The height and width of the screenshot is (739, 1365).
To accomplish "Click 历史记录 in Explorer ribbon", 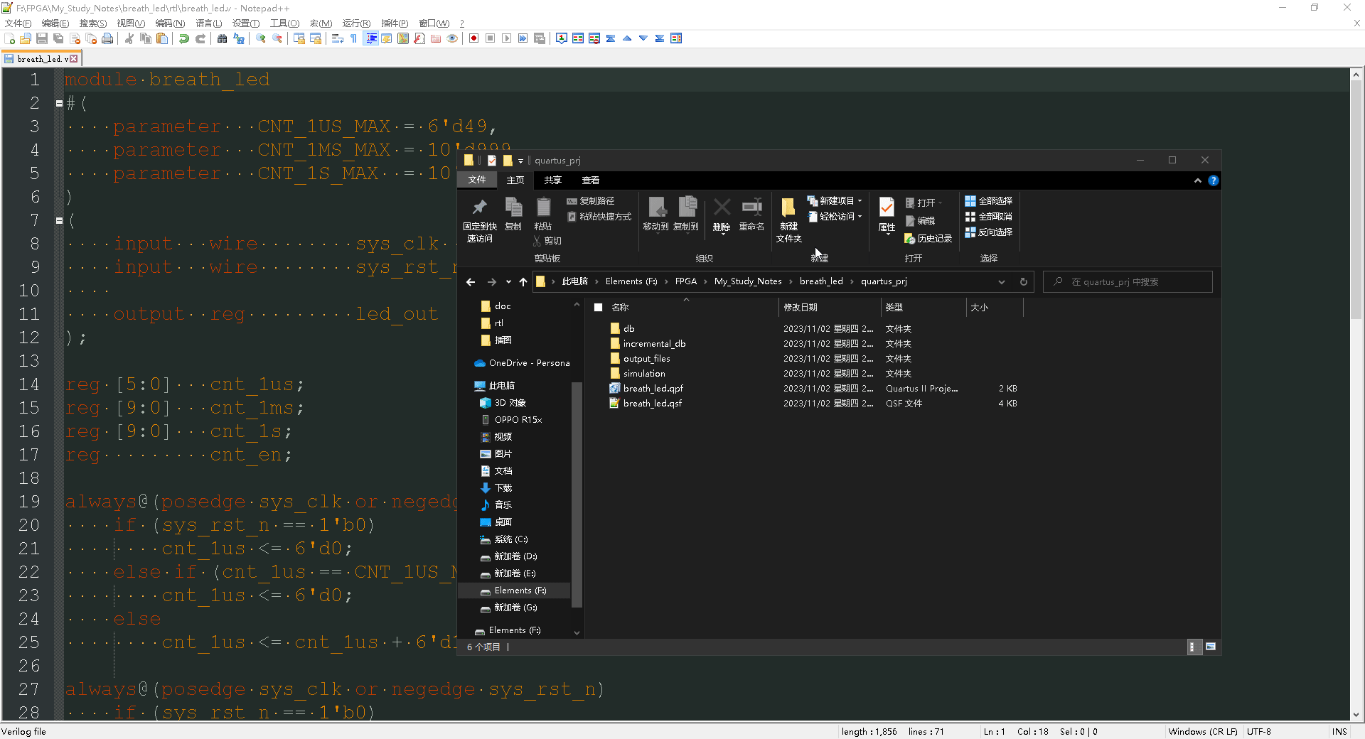I will point(928,239).
